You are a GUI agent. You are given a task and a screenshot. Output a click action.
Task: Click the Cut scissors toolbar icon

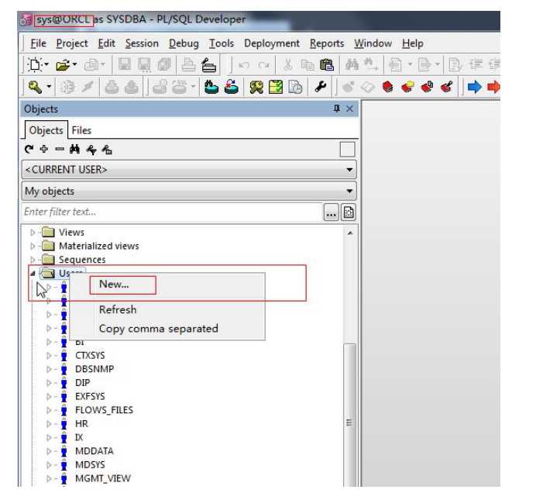(x=288, y=64)
